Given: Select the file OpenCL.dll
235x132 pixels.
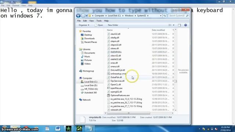Looking at the screenshot, I should (x=116, y=84).
